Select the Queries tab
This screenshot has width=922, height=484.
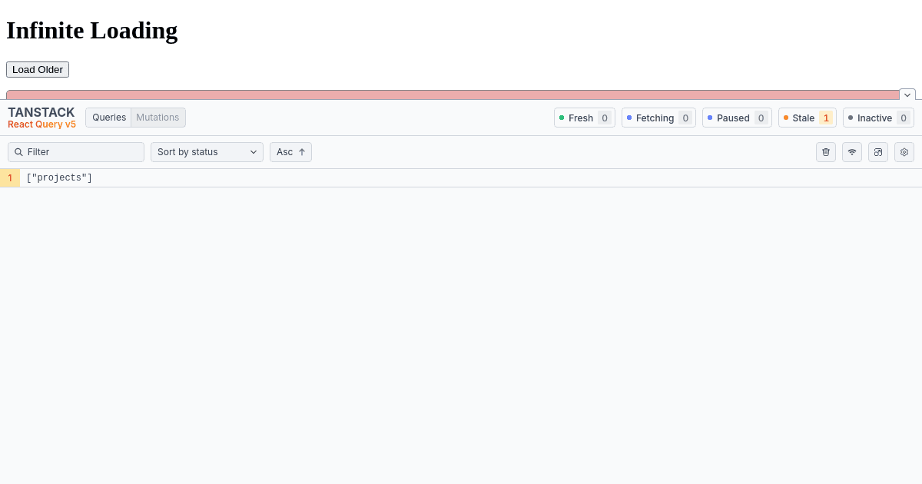108,117
